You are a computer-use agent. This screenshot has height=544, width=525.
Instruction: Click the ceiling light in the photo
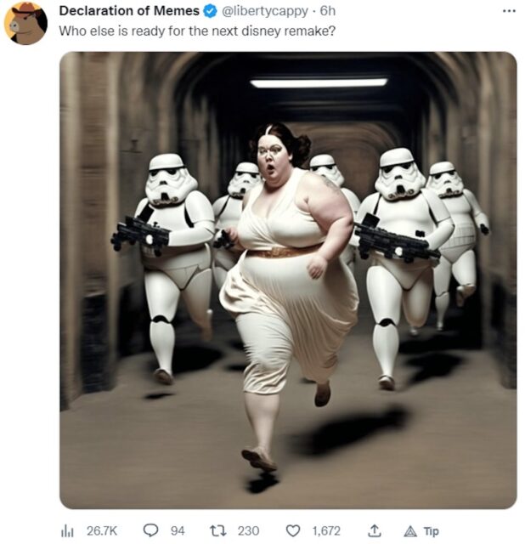pos(319,82)
